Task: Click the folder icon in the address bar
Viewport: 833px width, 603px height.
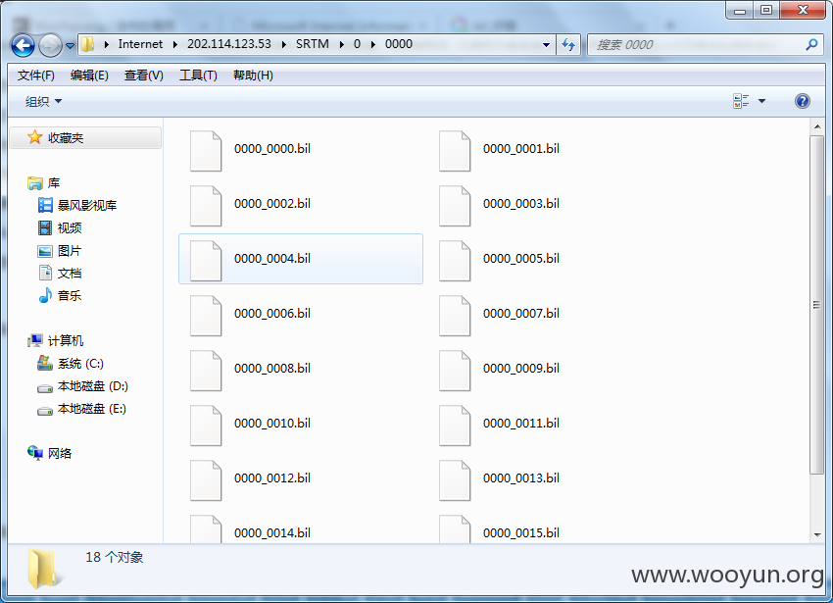Action: (x=88, y=45)
